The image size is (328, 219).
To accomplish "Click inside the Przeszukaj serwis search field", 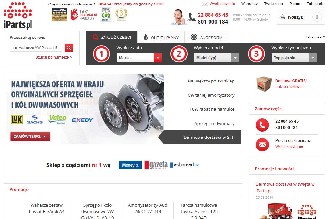I will coord(36,48).
